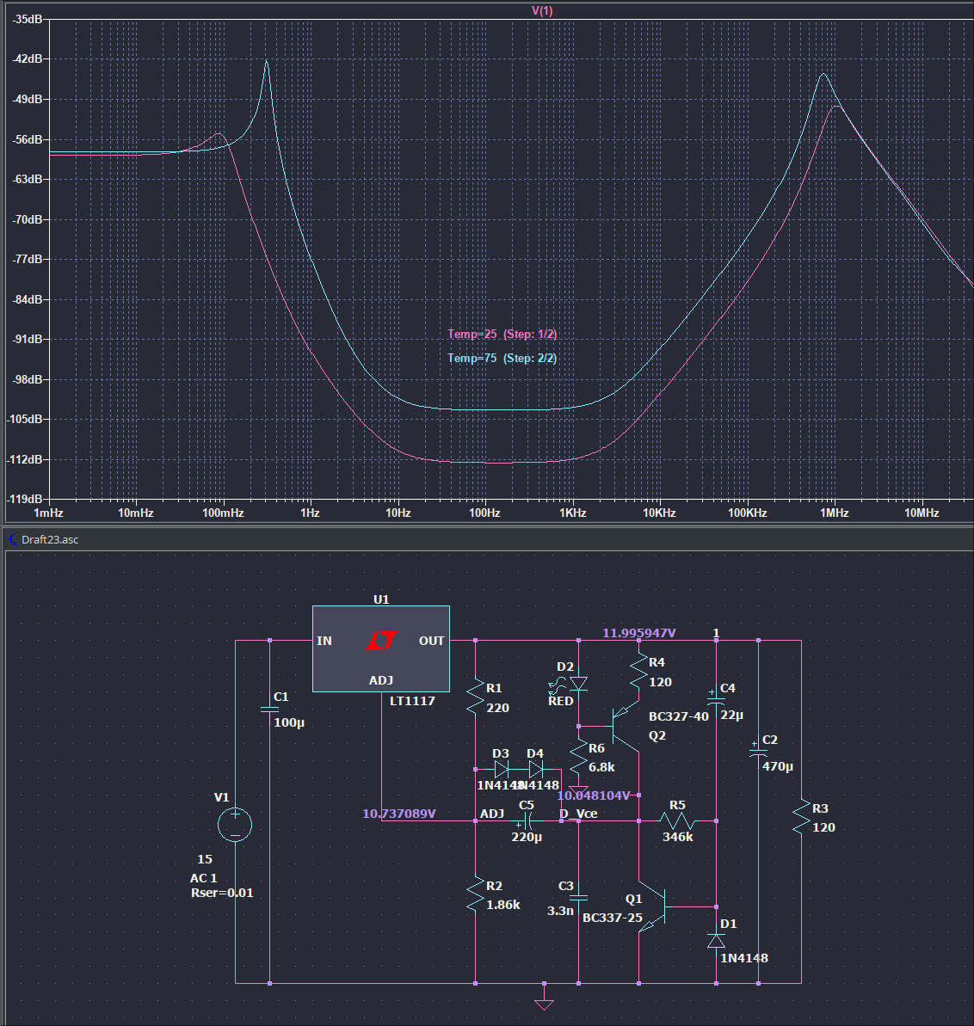Viewport: 974px width, 1026px height.
Task: Select capacitor C1 100µ symbol
Action: coord(269,710)
